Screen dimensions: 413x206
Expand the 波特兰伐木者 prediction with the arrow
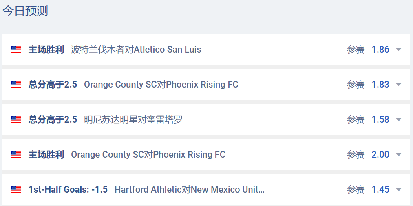[398, 50]
